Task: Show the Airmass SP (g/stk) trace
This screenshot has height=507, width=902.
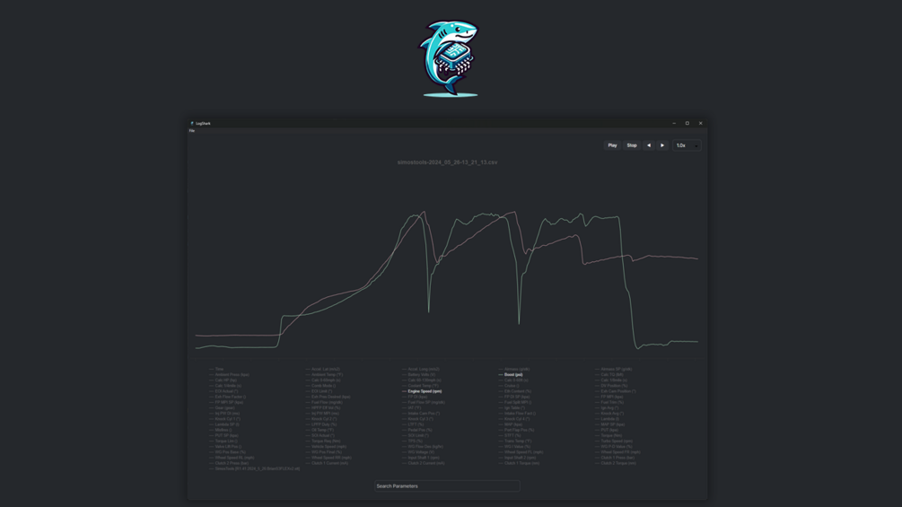Action: coord(614,369)
